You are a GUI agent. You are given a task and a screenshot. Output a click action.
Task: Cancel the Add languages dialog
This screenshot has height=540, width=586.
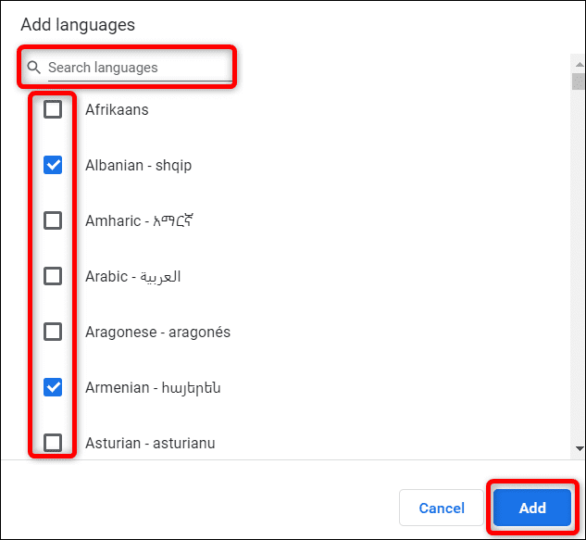442,508
